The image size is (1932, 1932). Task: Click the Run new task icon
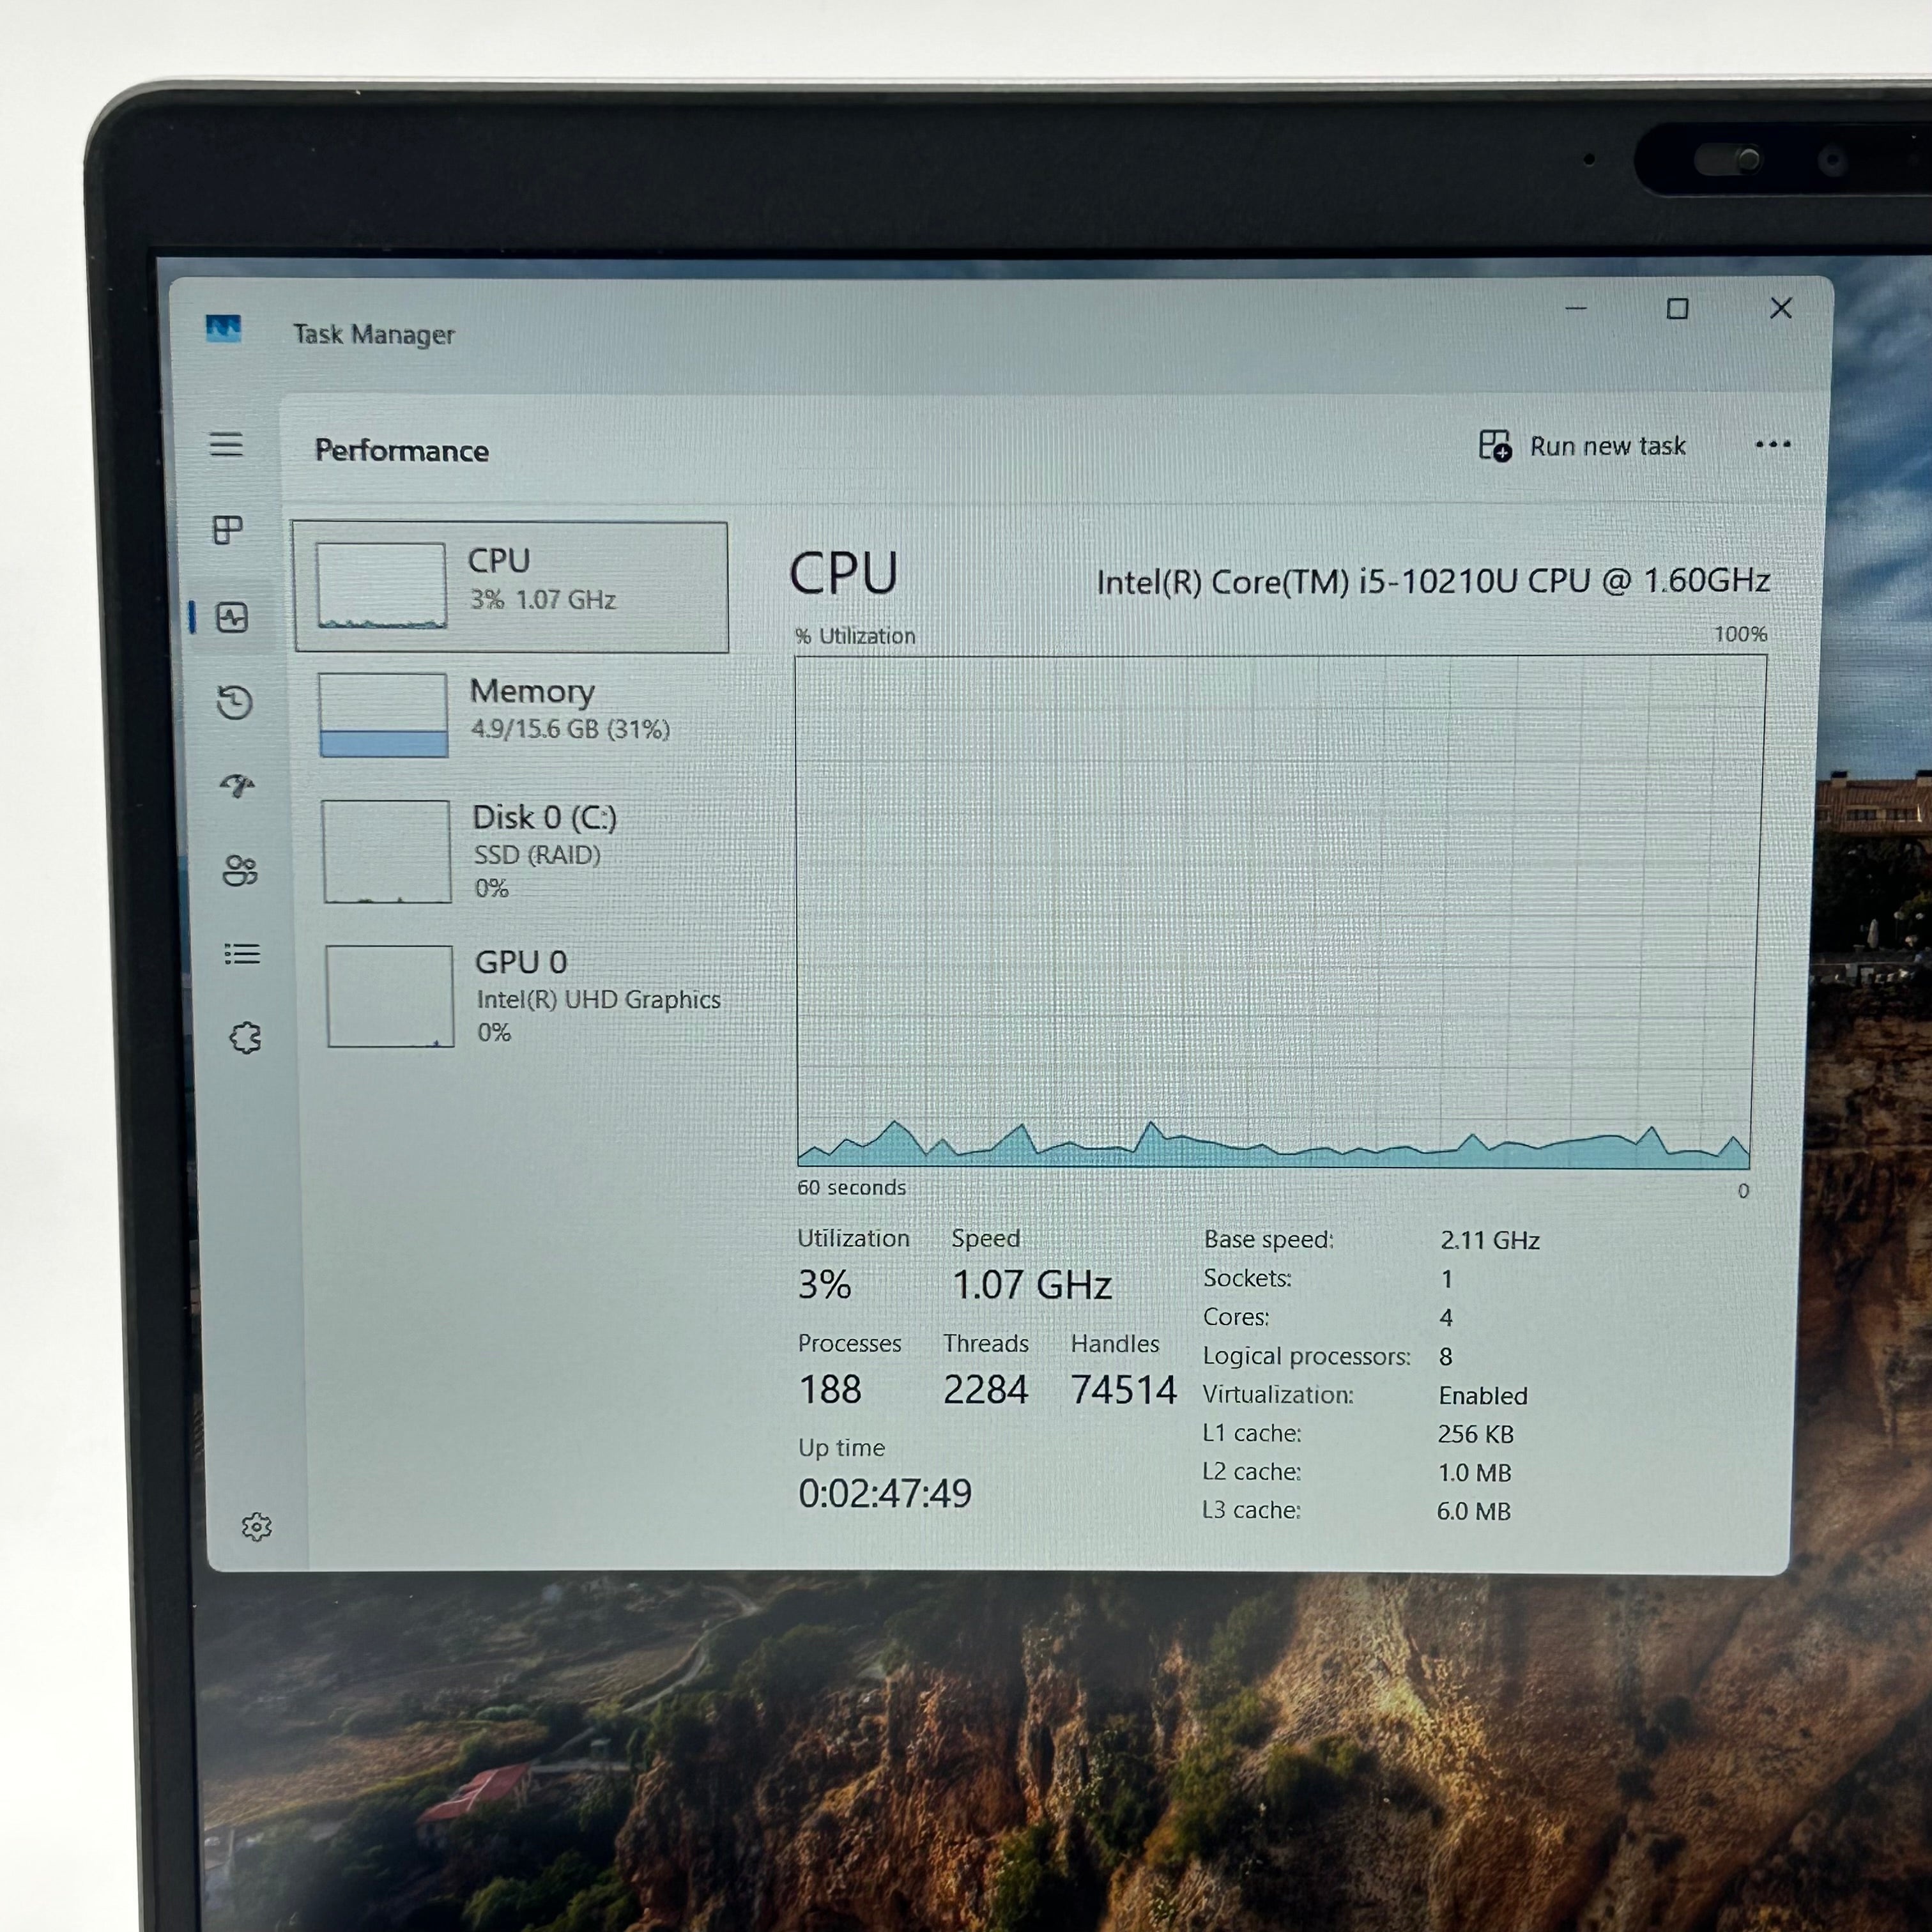1495,446
